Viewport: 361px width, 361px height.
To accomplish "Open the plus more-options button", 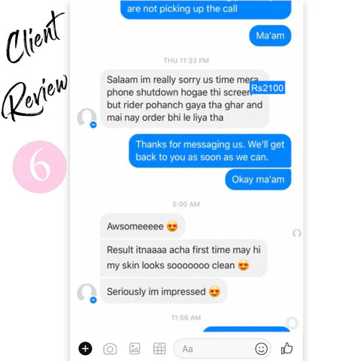I will click(x=85, y=348).
